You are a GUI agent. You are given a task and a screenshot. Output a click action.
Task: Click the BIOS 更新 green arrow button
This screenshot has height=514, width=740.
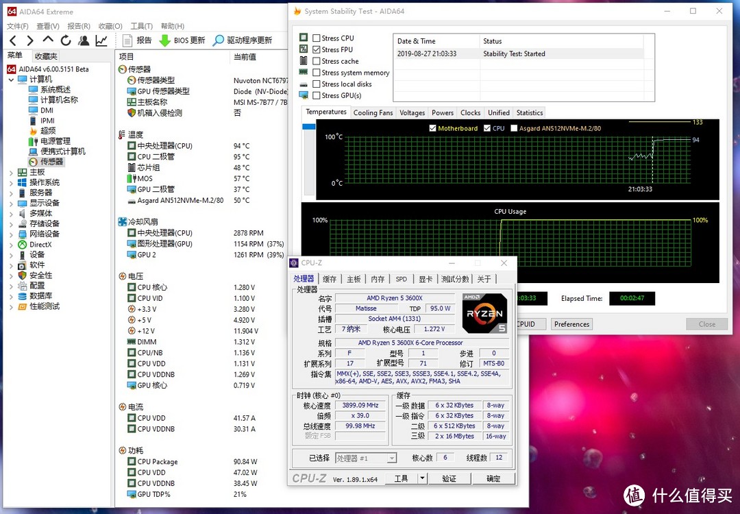(182, 40)
